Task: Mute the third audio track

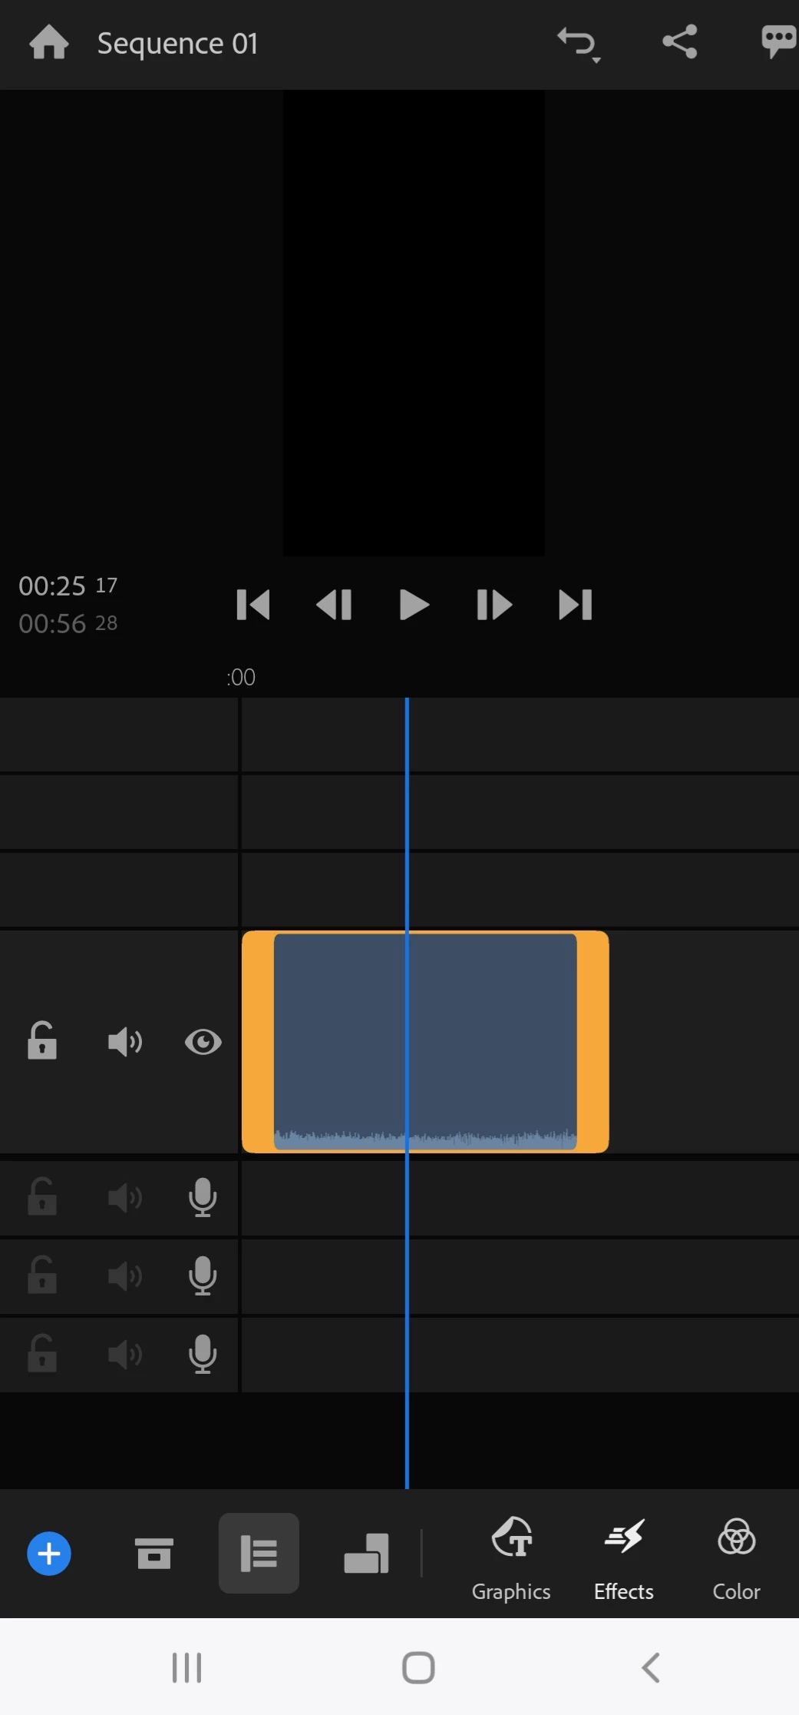Action: click(x=125, y=1354)
